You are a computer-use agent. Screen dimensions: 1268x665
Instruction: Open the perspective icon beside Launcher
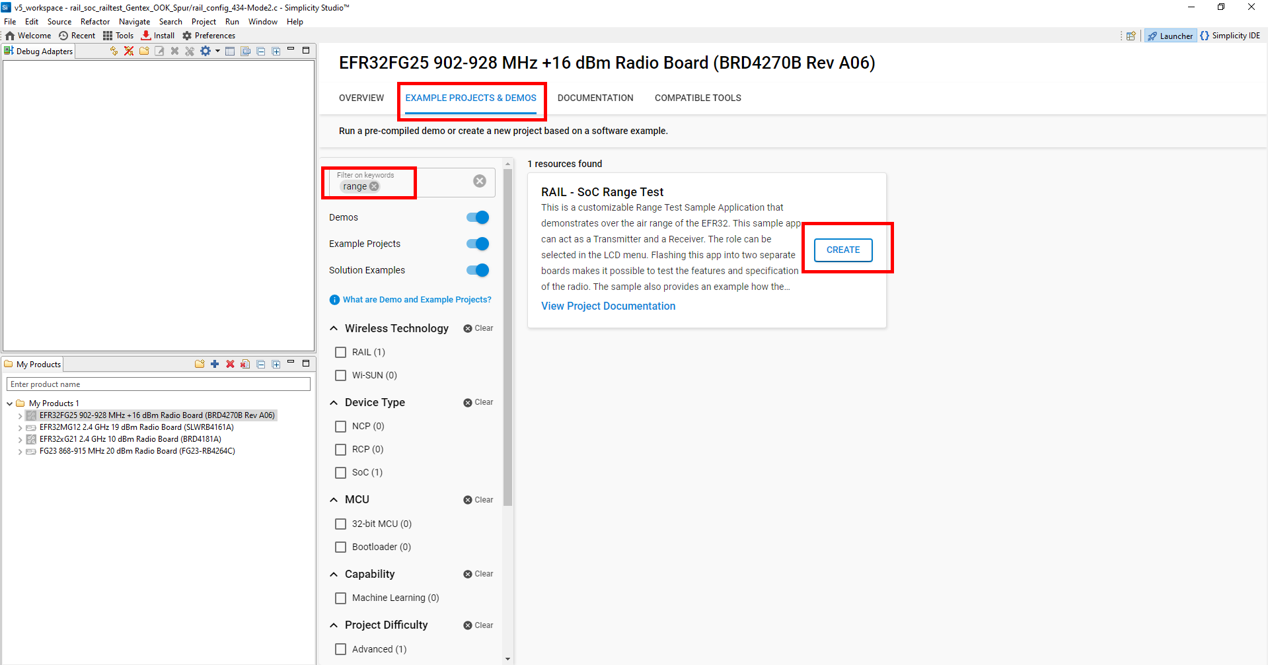point(1131,36)
